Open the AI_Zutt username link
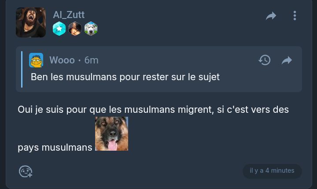Viewport: 317px width, 189px height. tap(69, 15)
